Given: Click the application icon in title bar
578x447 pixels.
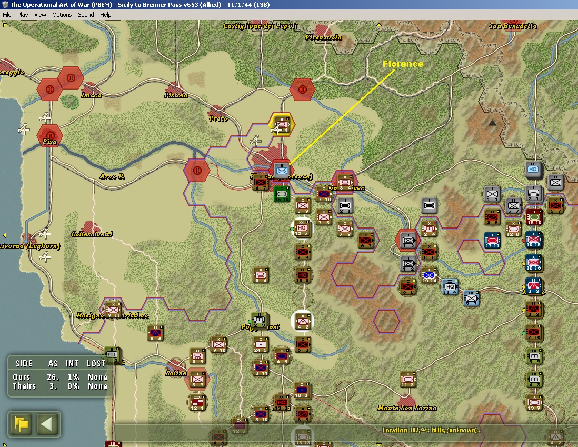Looking at the screenshot, I should coord(5,5).
